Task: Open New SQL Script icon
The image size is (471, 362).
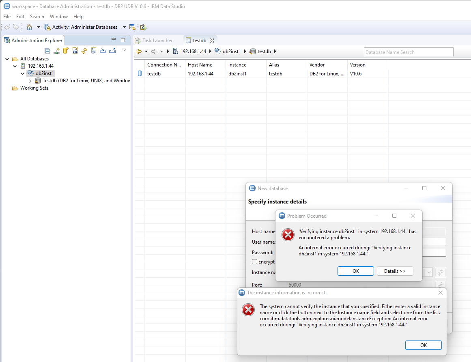Action: (x=75, y=51)
